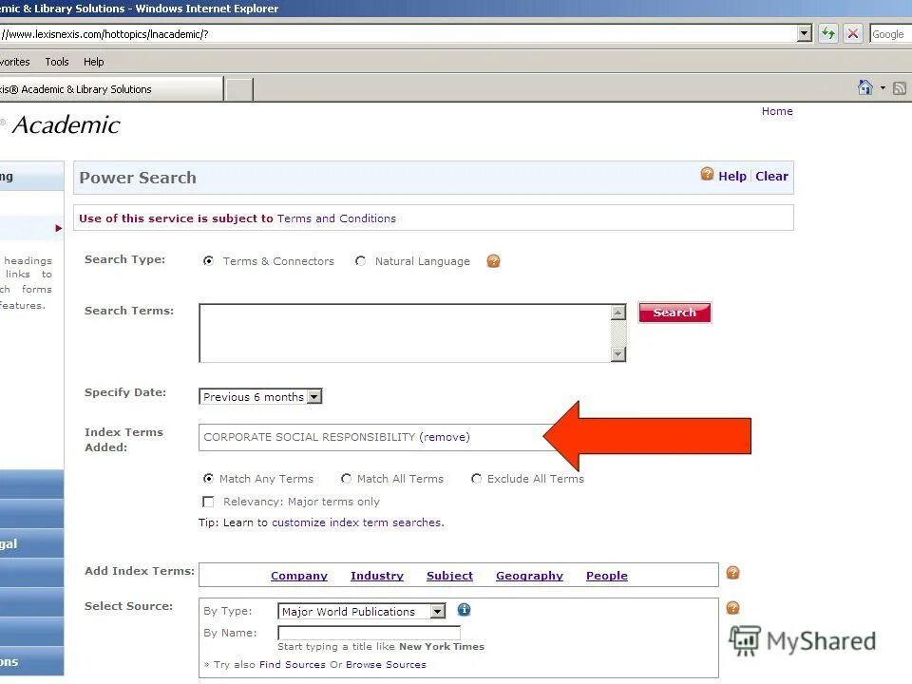Expand the address bar history dropdown
The height and width of the screenshot is (684, 912).
click(x=804, y=33)
